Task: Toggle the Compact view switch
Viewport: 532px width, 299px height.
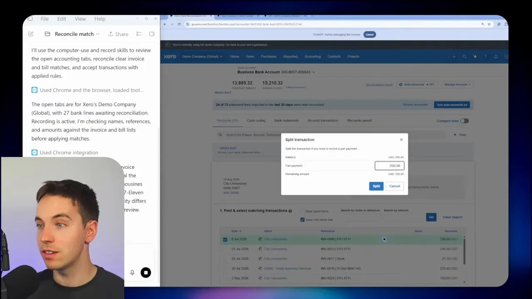Action: (464, 121)
